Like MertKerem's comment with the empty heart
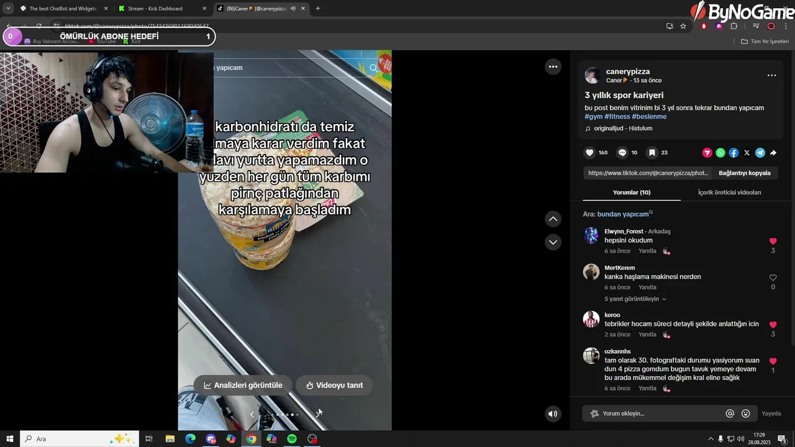795x447 pixels. [x=773, y=278]
